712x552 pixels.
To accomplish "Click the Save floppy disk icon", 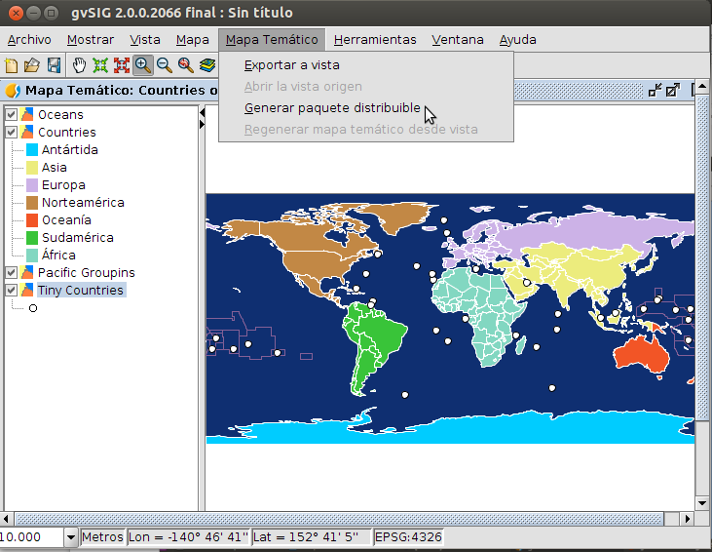I will click(x=54, y=65).
